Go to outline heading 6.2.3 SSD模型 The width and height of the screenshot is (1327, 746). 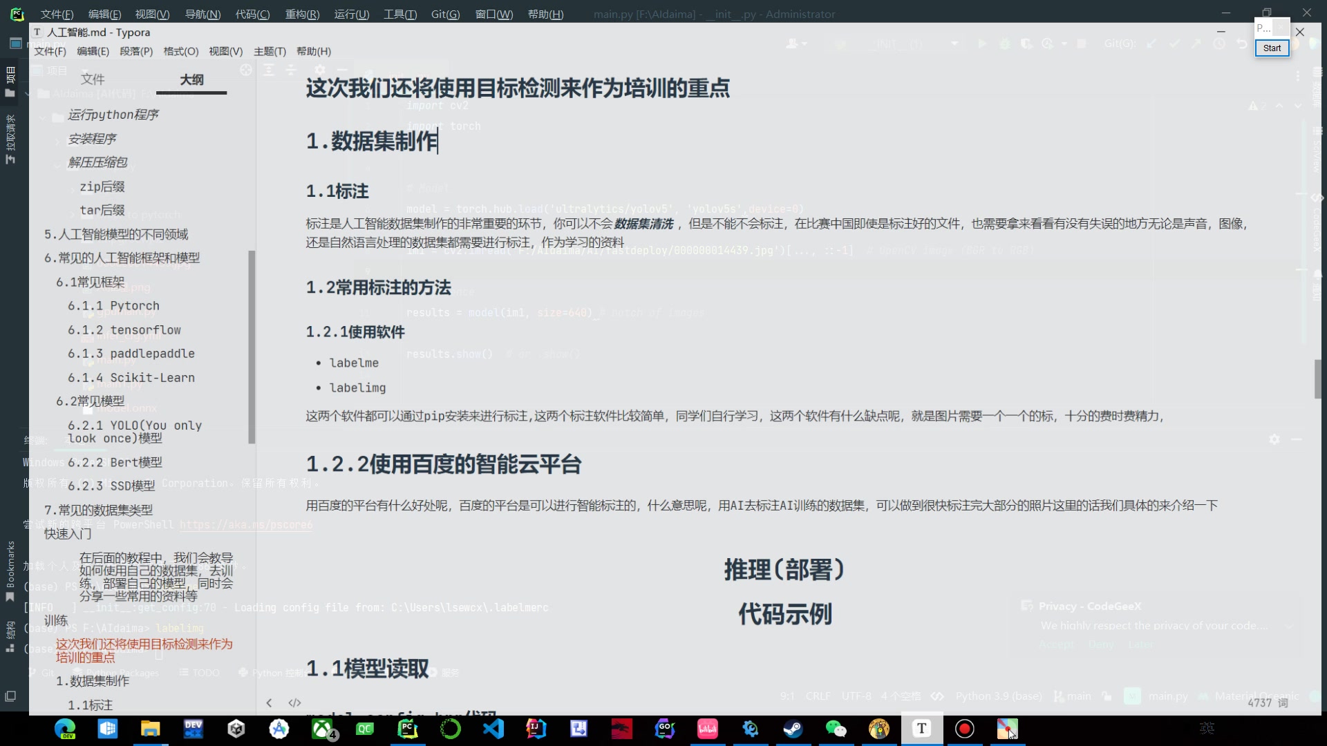(111, 486)
